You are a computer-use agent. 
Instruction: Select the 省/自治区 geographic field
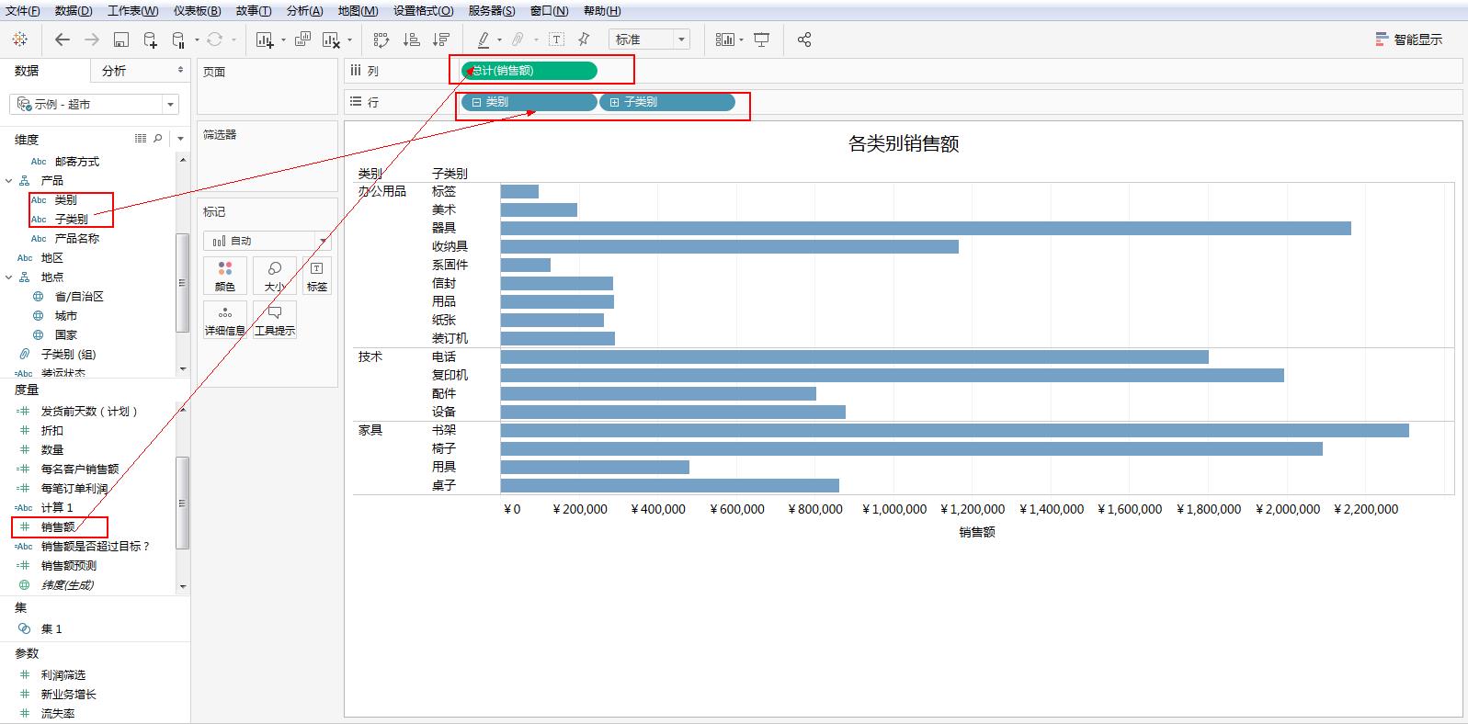tap(78, 297)
